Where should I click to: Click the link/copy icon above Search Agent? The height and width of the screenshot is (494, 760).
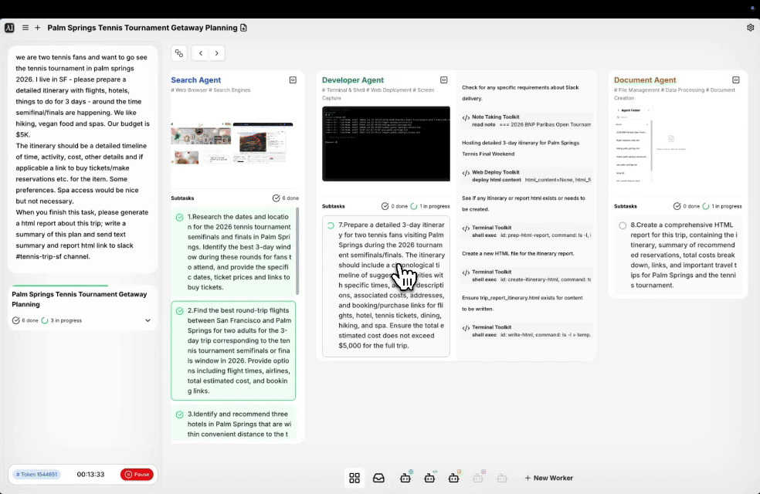tap(179, 53)
